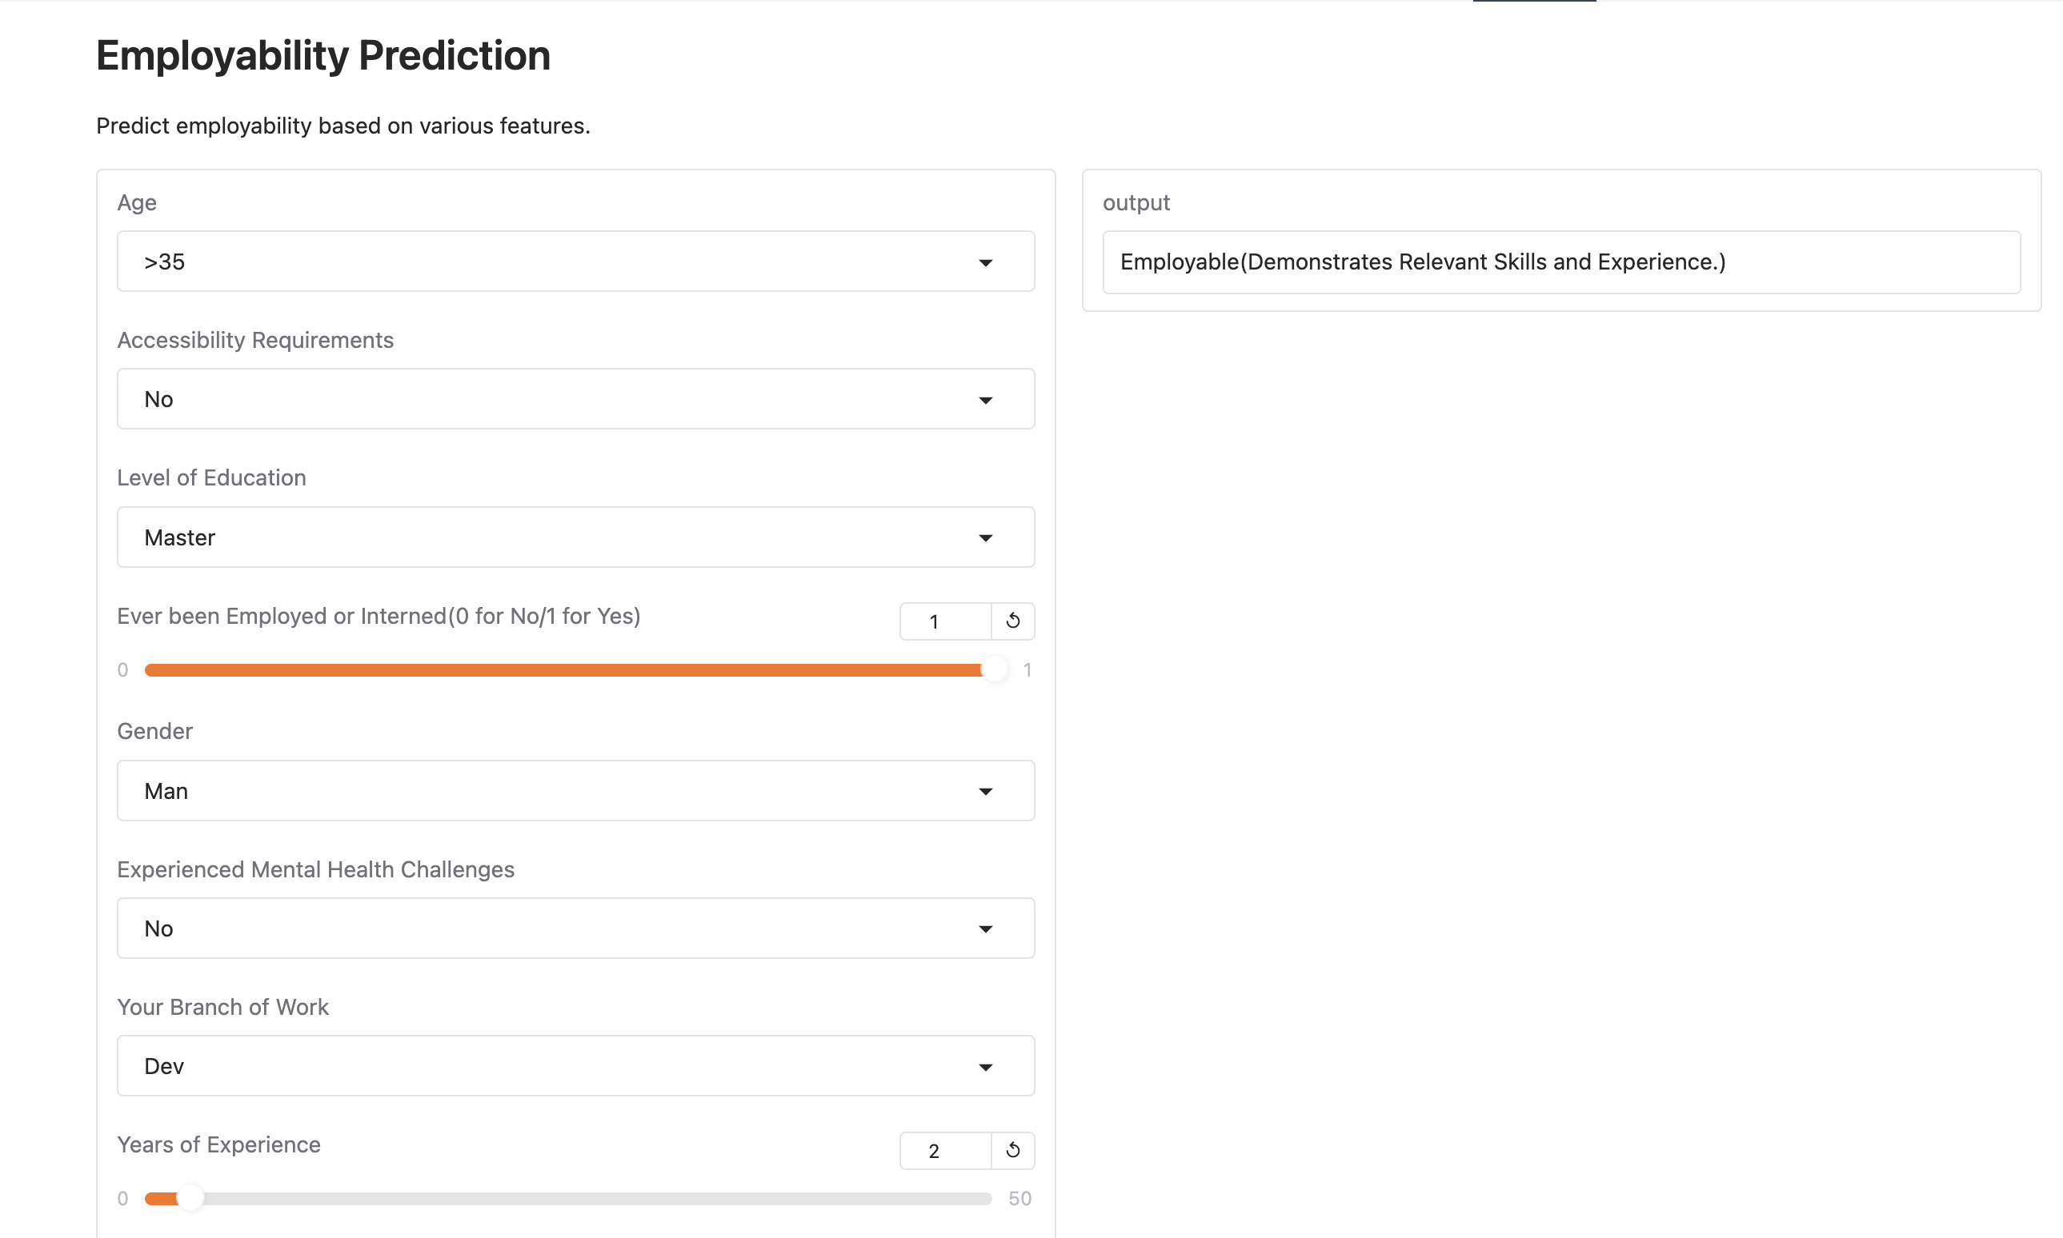2063x1238 pixels.
Task: Click the Employability Prediction heading
Action: [x=323, y=56]
